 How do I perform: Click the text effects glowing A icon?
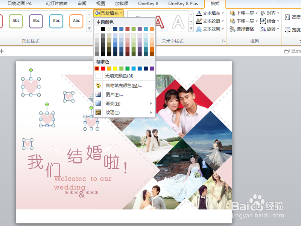[199, 29]
